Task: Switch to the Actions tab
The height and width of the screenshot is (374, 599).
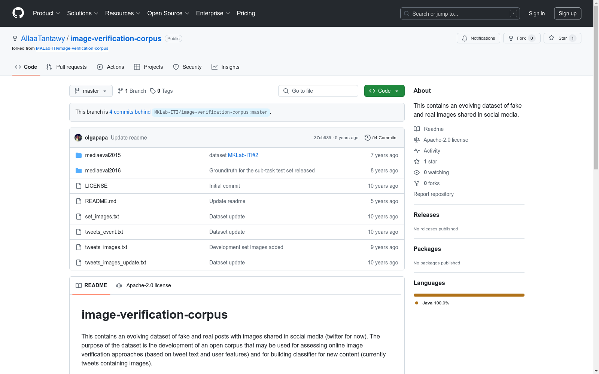Action: 110,67
